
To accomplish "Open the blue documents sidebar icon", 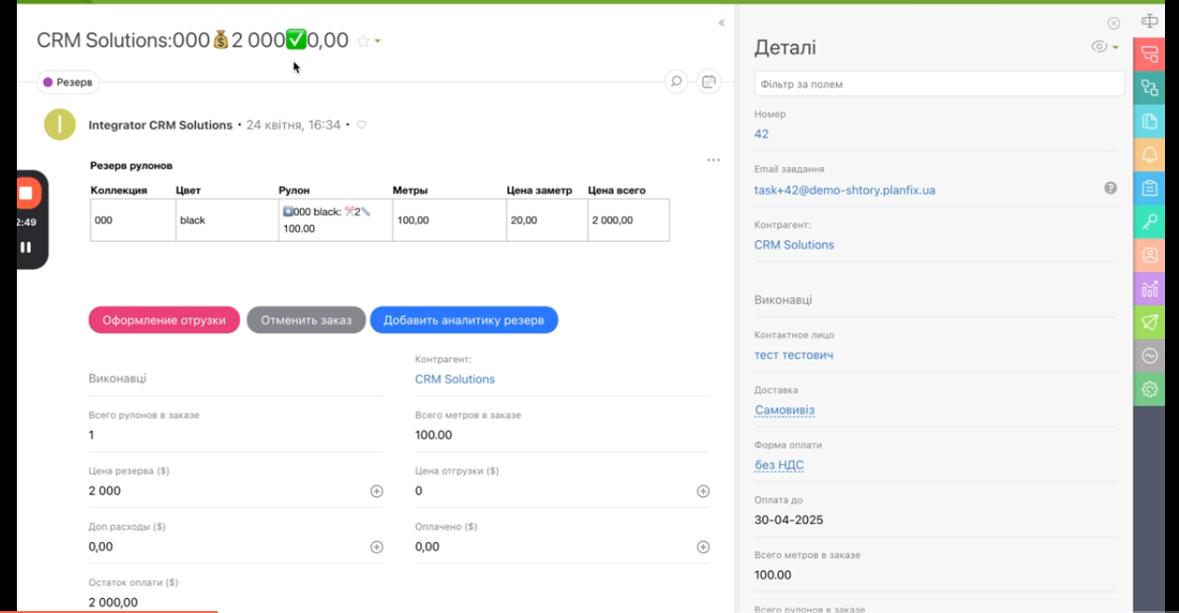I will pos(1149,121).
